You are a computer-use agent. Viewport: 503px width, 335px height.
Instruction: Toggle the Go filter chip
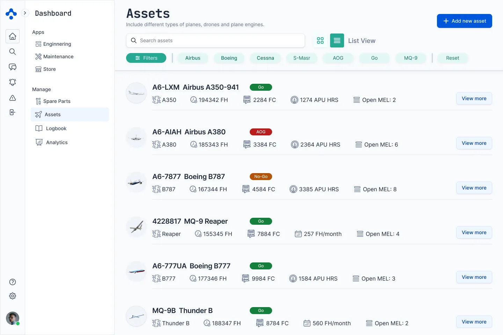(374, 58)
